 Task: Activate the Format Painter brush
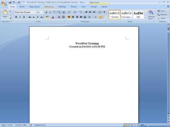10,18
